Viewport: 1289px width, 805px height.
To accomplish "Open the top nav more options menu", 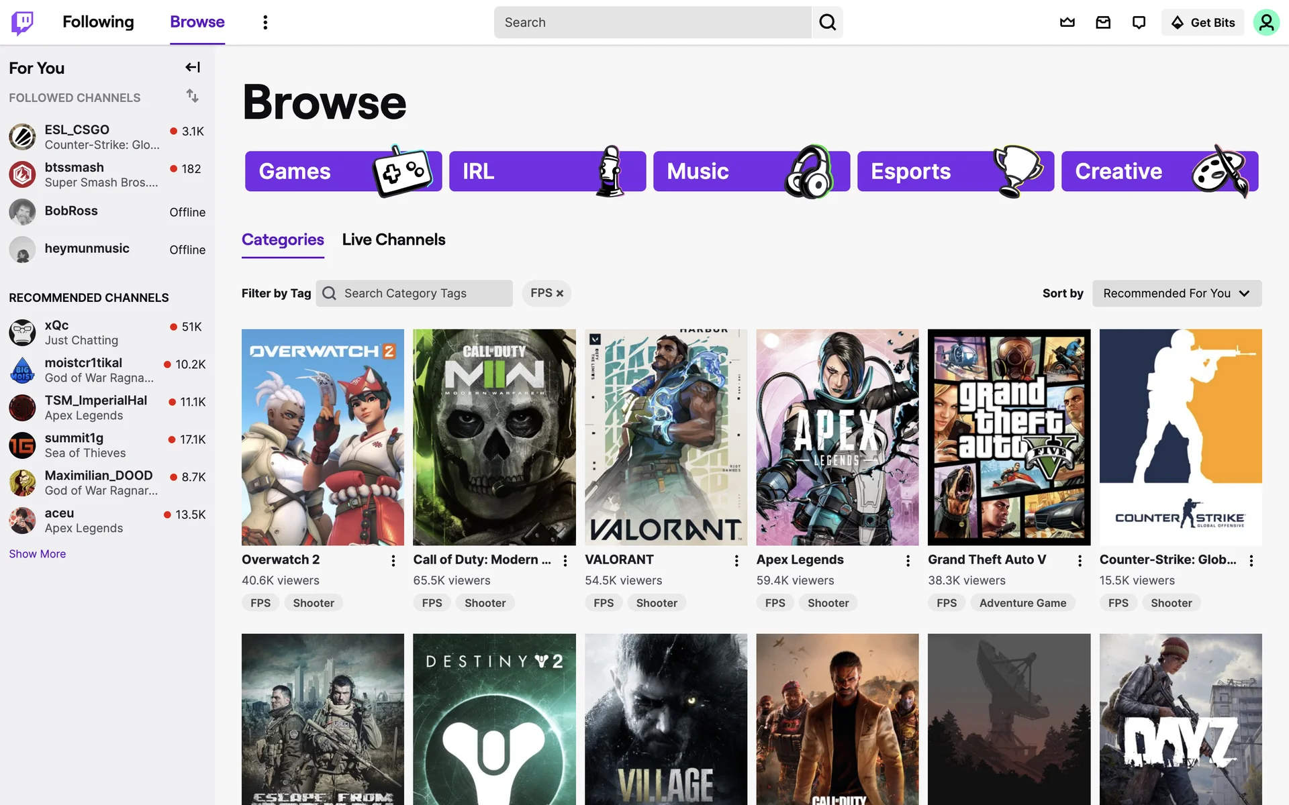I will (265, 22).
